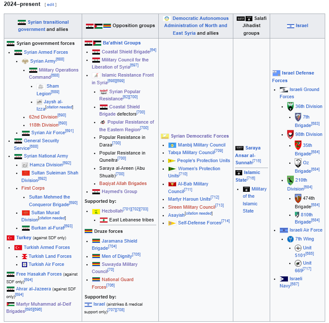Open the Haymed's Group link
This screenshot has height=323, width=329.
click(x=119, y=192)
